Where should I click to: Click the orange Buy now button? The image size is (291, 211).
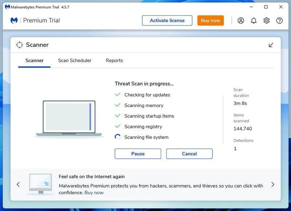pyautogui.click(x=211, y=20)
